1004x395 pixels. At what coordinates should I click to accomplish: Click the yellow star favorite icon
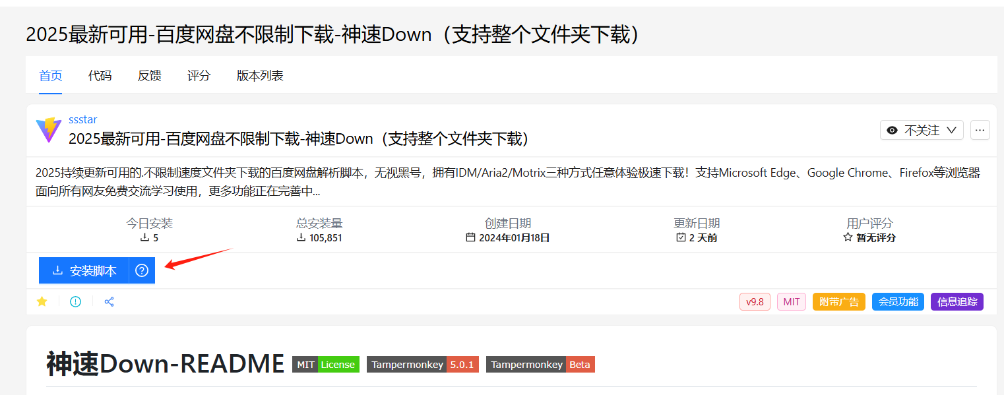pyautogui.click(x=42, y=301)
